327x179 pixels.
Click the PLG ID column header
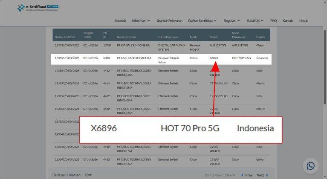click(x=106, y=35)
